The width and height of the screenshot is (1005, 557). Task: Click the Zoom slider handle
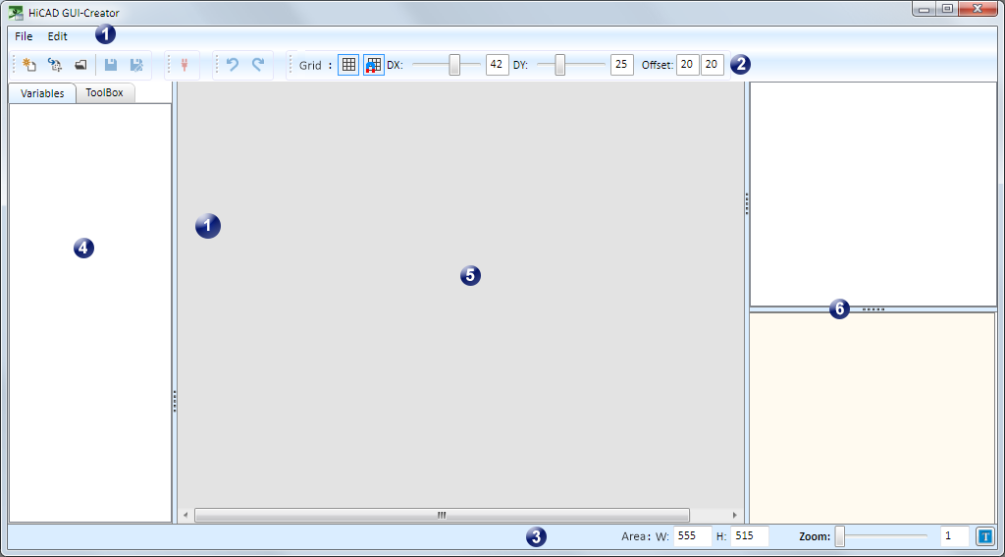(x=840, y=536)
